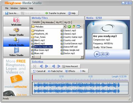Click the first selection start marker icon
Image resolution: width=133 pixels, height=103 pixels.
pyautogui.click(x=41, y=66)
